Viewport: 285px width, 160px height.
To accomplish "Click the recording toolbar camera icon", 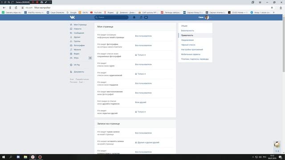I will coord(41,2).
